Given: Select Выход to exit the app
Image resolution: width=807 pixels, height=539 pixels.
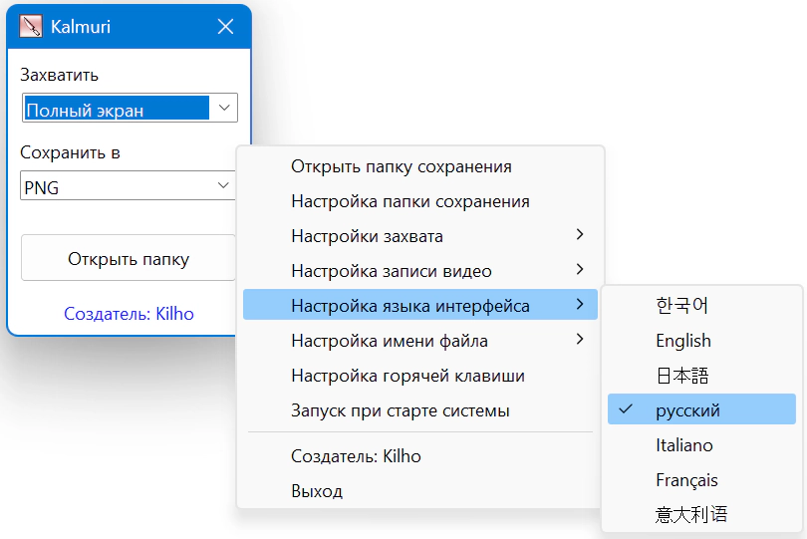Looking at the screenshot, I should (317, 491).
